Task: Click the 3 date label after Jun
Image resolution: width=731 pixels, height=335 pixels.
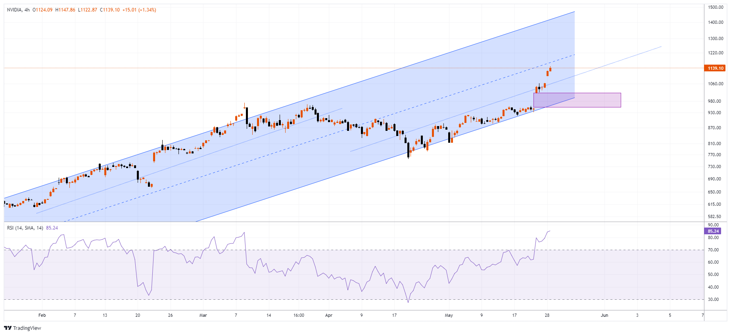Action: 637,315
